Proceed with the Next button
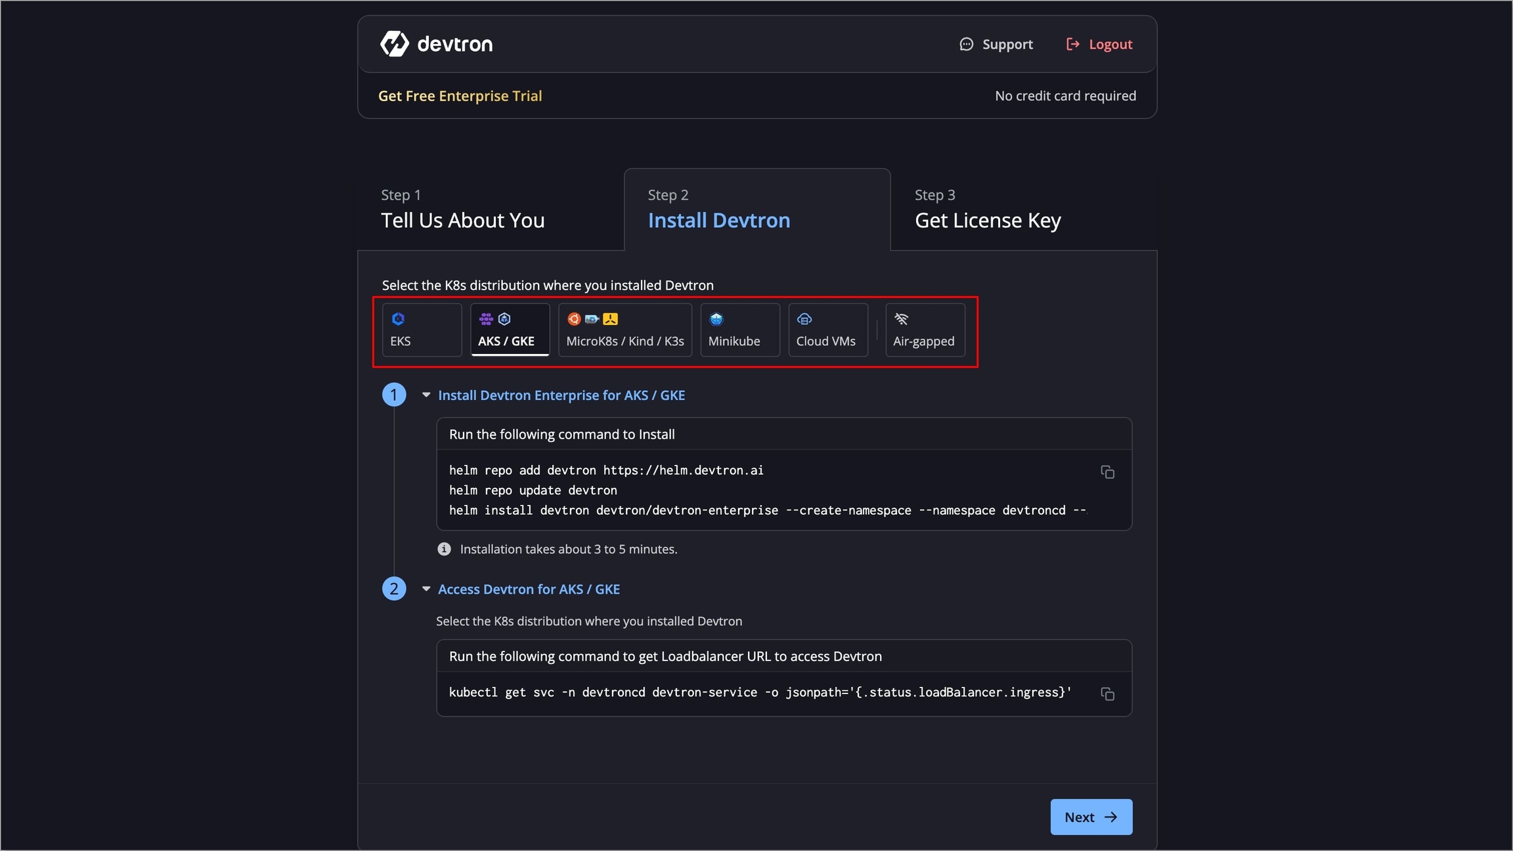Screen dimensions: 1513x851 pyautogui.click(x=1091, y=817)
